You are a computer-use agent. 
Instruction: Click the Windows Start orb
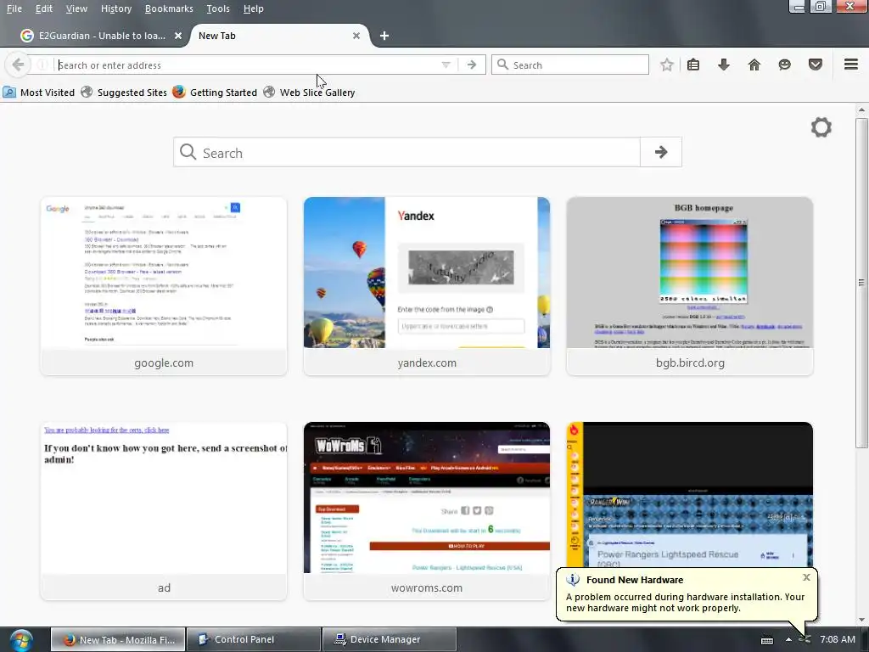pos(21,640)
